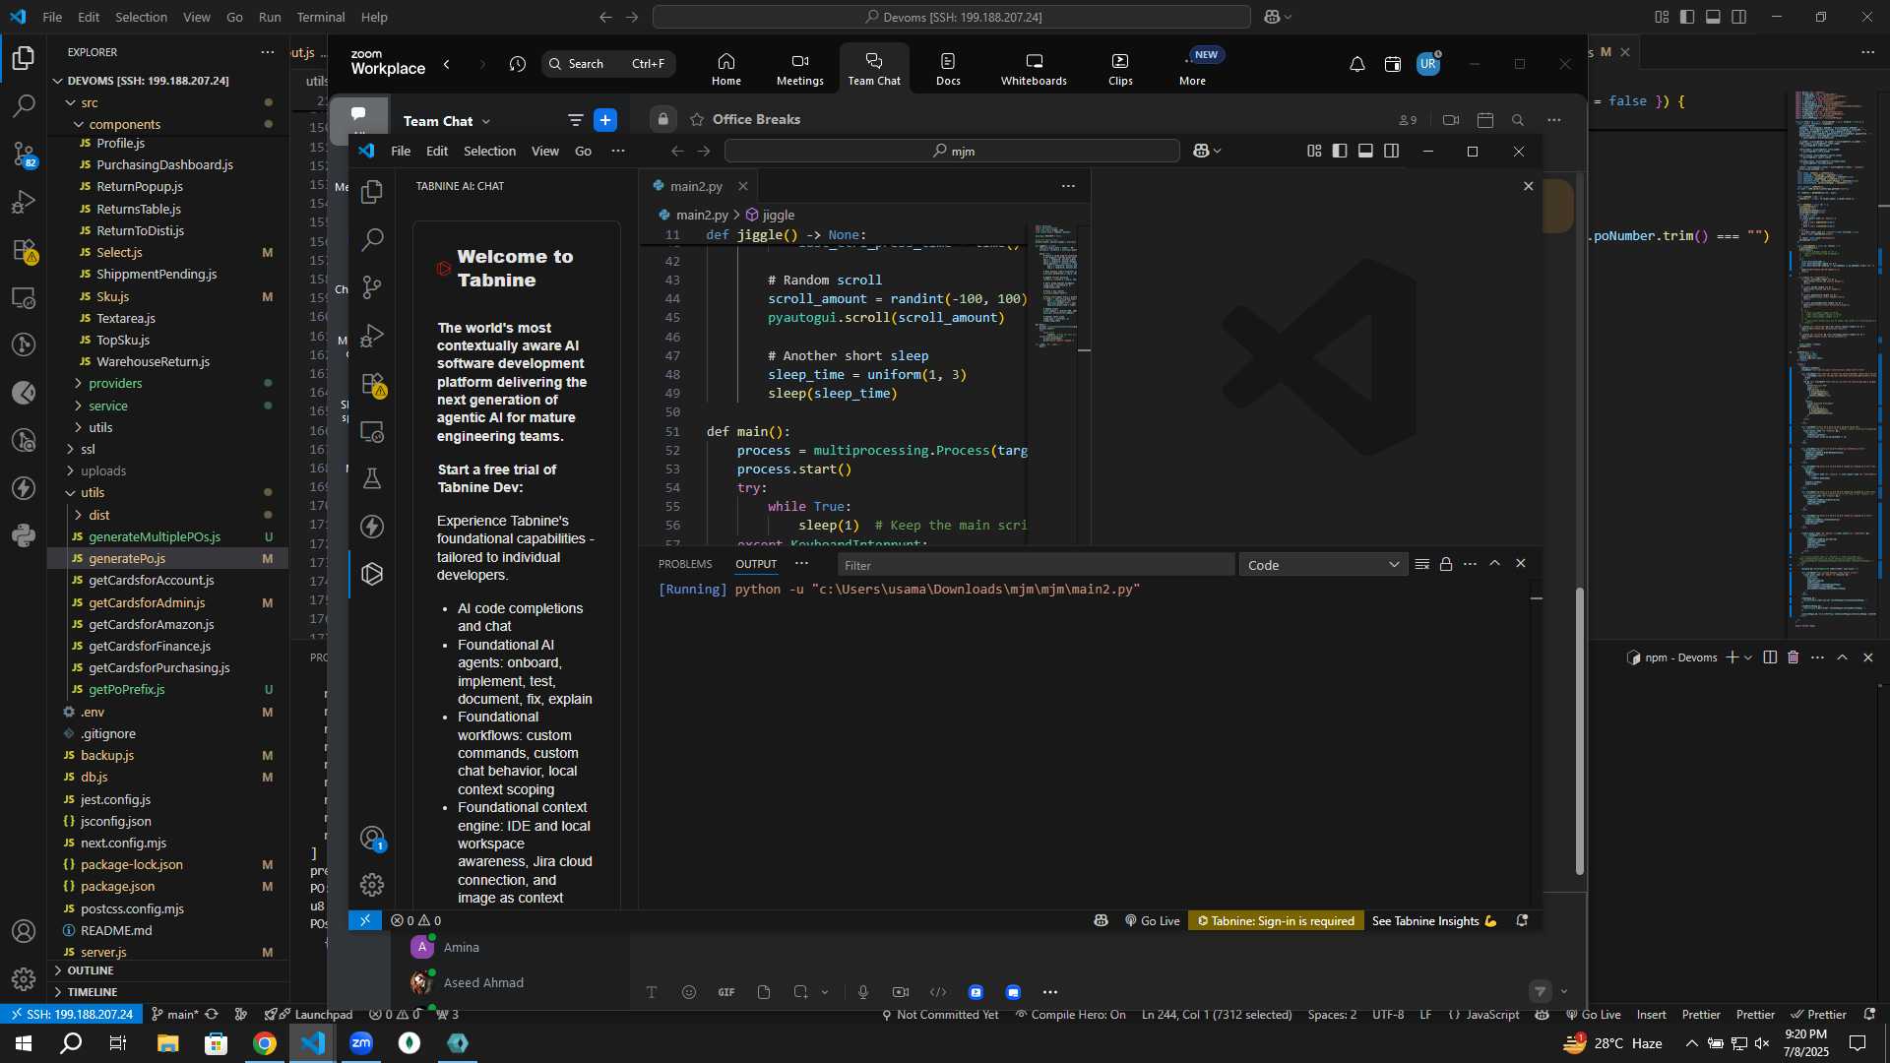The image size is (1890, 1063).
Task: Open Source Control view in outer VS Code
Action: click(x=24, y=154)
